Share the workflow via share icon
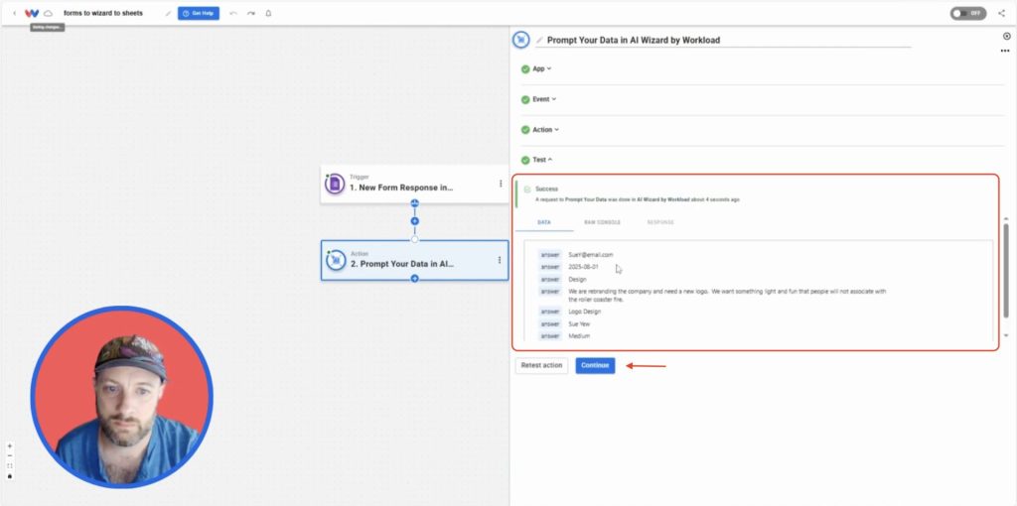Viewport: 1017px width, 506px height. [1001, 13]
